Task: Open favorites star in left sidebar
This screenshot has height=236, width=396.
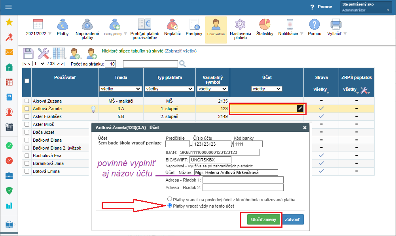Action: [x=9, y=22]
